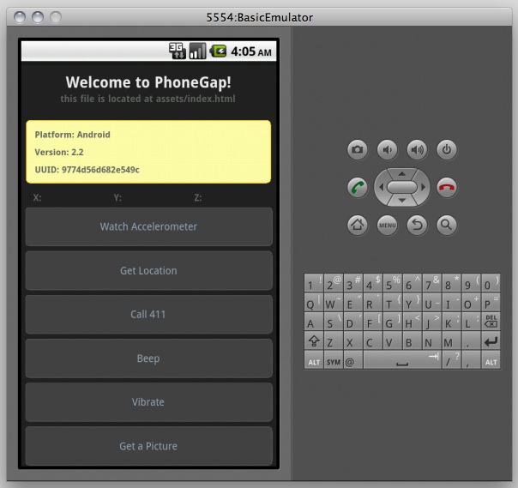This screenshot has width=518, height=488.
Task: Click the / ? key
Action: click(x=452, y=360)
